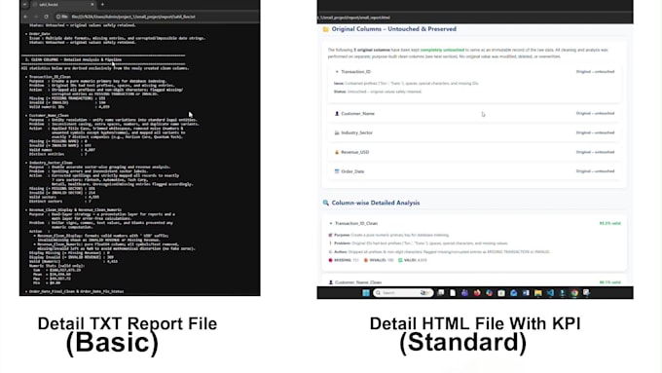
Task: Click the 'Column-wise Detailed Analysis' heading
Action: (x=376, y=203)
